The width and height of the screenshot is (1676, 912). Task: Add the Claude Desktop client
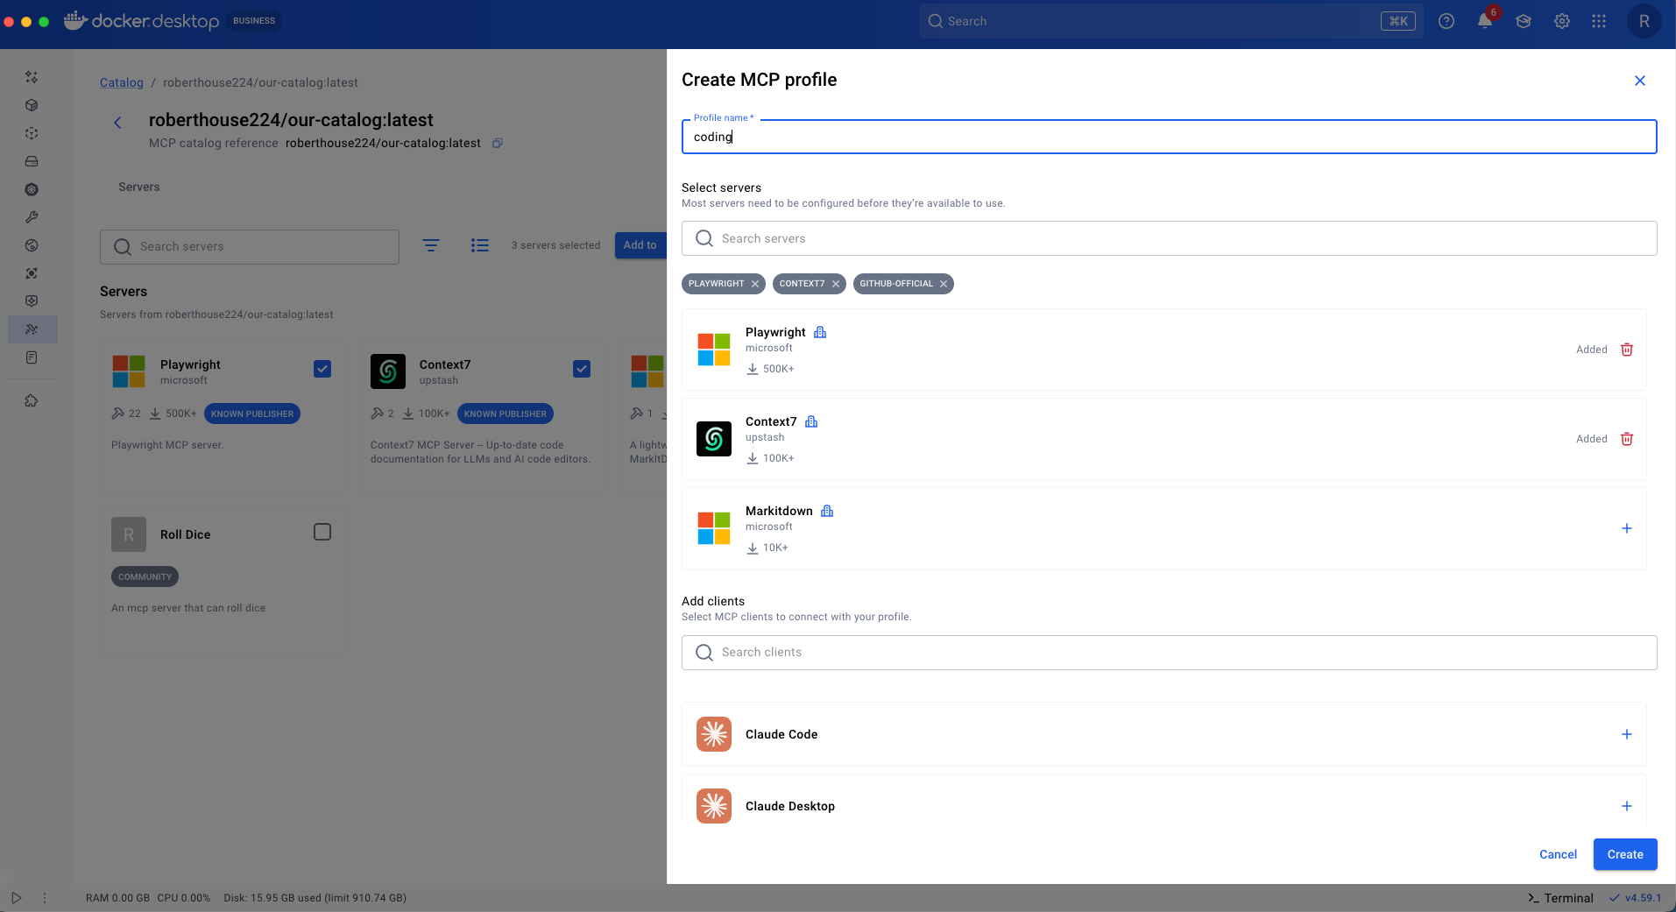pyautogui.click(x=1627, y=806)
